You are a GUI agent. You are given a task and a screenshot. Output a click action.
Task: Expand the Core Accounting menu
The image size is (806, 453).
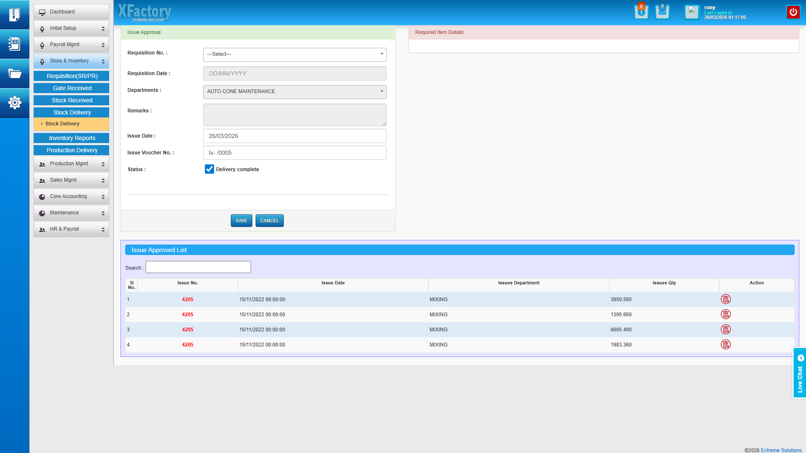(71, 197)
